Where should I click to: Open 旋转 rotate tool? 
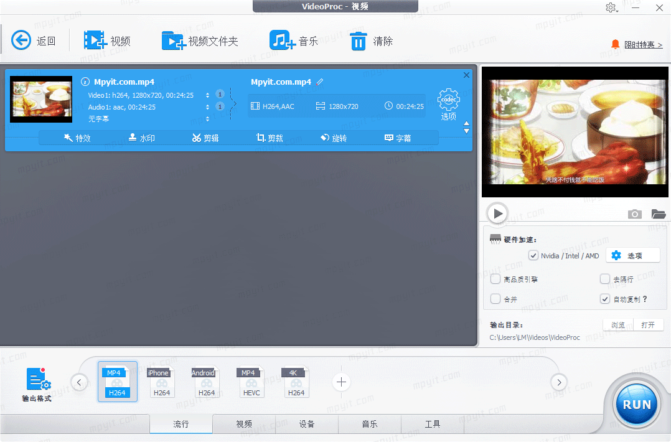click(334, 138)
